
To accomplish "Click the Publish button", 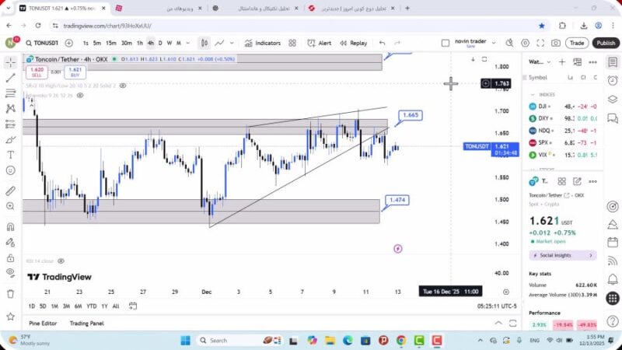I will click(605, 44).
